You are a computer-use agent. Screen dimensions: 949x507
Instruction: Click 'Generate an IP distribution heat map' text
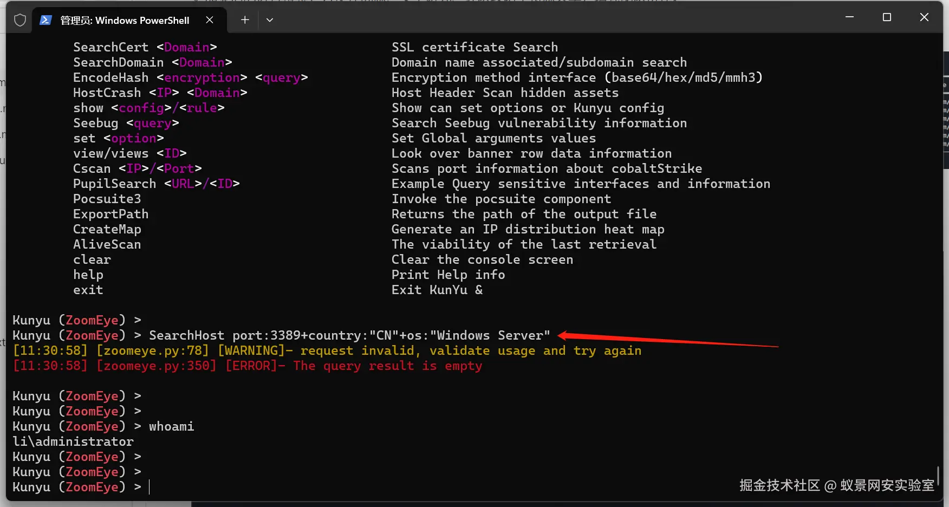(x=528, y=229)
